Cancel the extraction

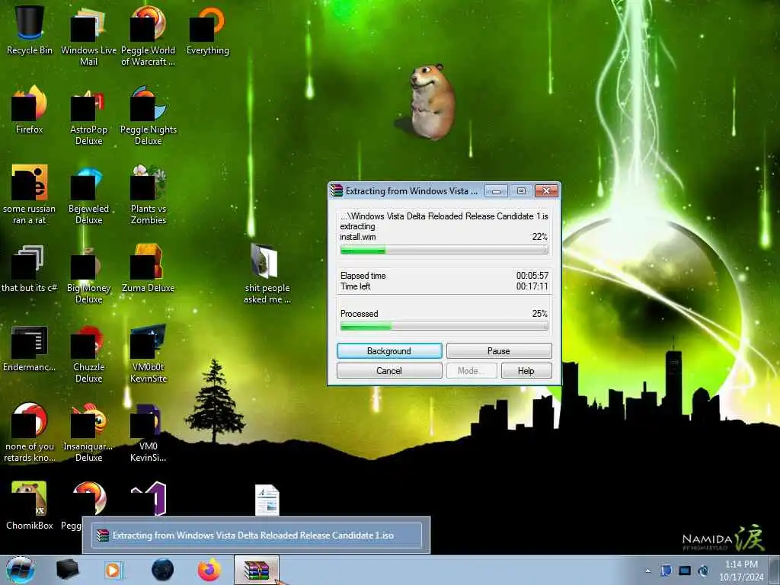389,371
